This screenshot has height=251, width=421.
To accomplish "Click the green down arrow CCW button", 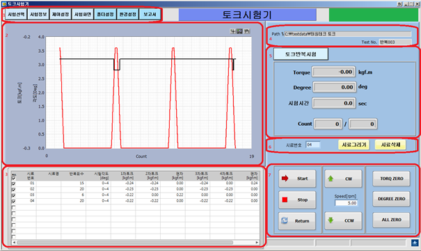I will pyautogui.click(x=343, y=220).
